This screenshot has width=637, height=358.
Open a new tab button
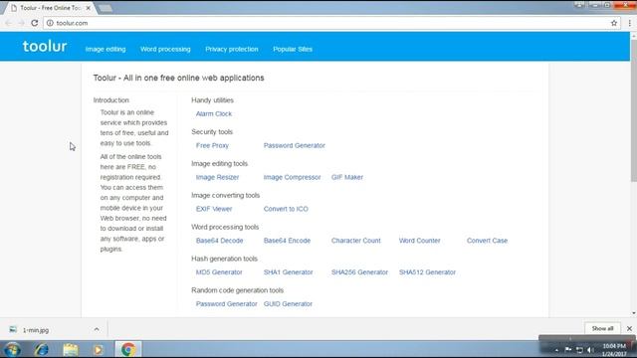click(x=106, y=8)
